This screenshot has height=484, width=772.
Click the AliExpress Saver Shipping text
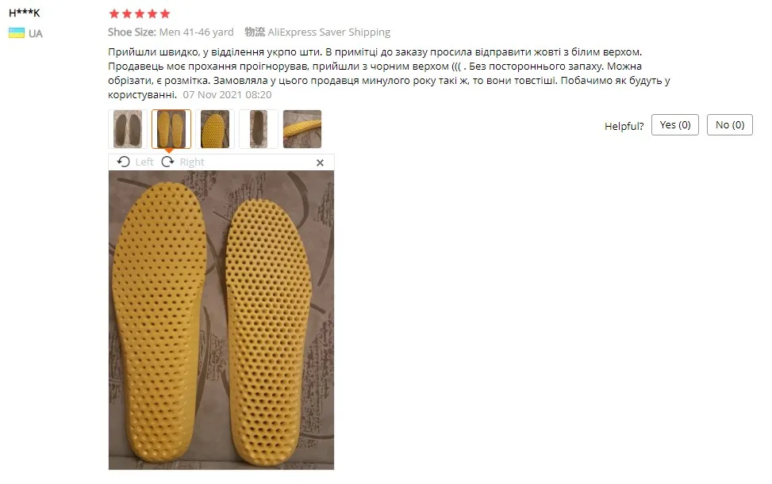pos(329,32)
